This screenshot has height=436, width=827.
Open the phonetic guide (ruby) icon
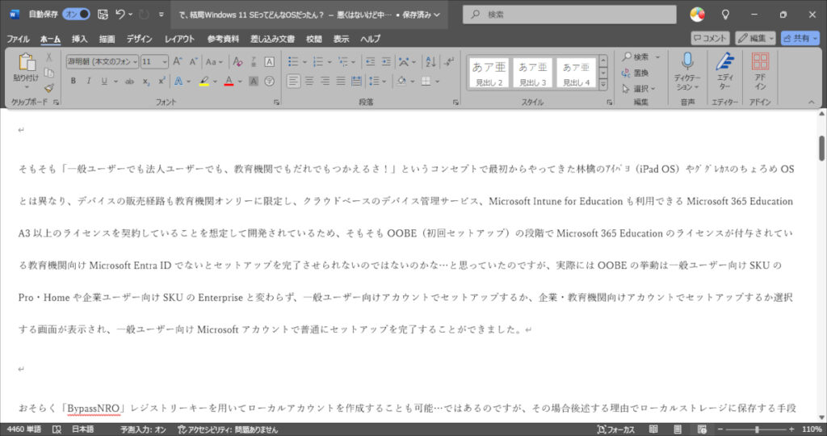click(254, 61)
